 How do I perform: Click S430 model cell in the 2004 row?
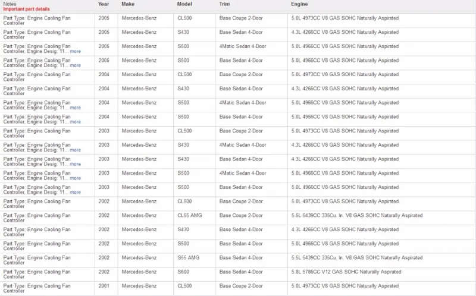(x=183, y=89)
